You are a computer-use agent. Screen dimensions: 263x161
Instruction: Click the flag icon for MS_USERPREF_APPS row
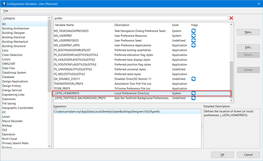pyautogui.click(x=193, y=45)
